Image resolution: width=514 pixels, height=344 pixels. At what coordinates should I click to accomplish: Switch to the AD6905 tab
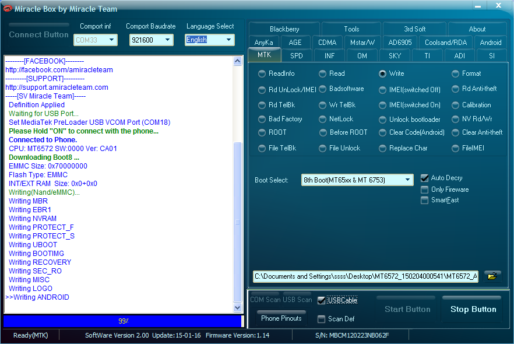click(x=400, y=43)
